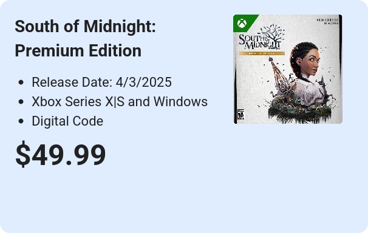Screen dimensions: 368x233
Task: Click the Xbox Series X|S and Windows line
Action: point(120,101)
